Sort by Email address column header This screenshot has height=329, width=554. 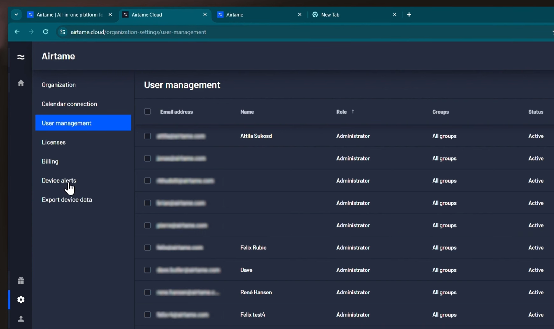[x=177, y=112]
